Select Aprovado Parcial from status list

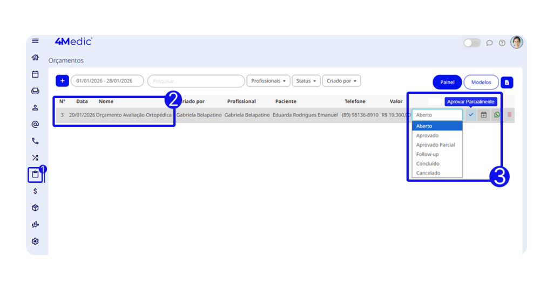(435, 145)
